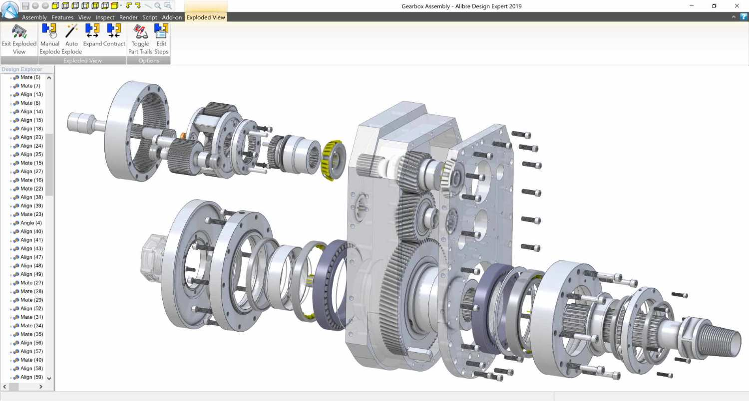Open the view orientation dropdown arrow
The height and width of the screenshot is (401, 749).
(x=120, y=6)
